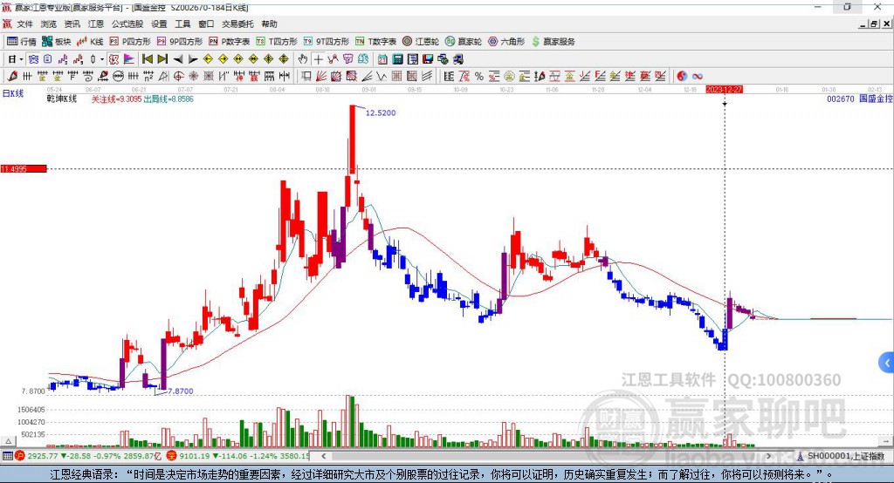Open the 窗口 menu

206,24
